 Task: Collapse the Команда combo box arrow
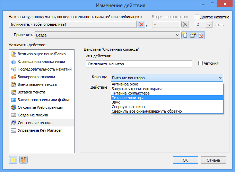coord(220,78)
